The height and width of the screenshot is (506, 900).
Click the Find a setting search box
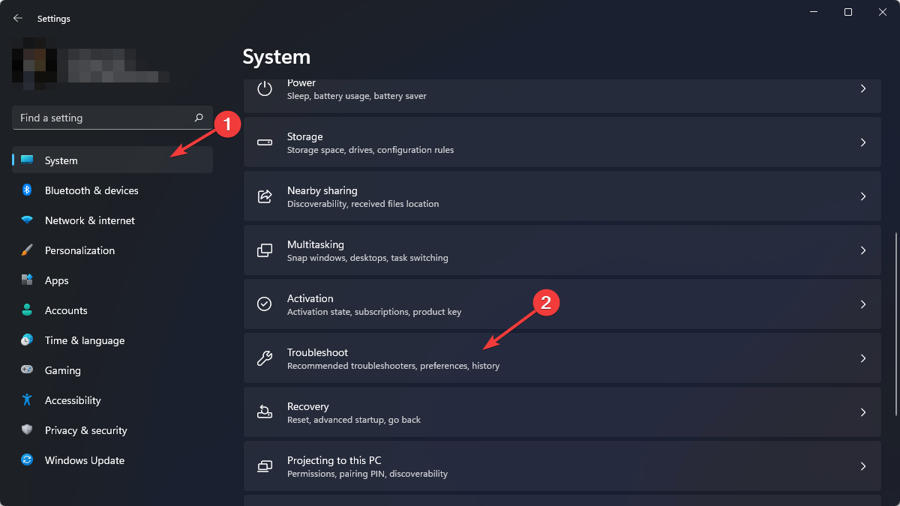click(x=111, y=118)
